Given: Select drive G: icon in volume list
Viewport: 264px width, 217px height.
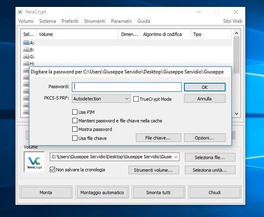Looking at the screenshot, I should point(26,57).
